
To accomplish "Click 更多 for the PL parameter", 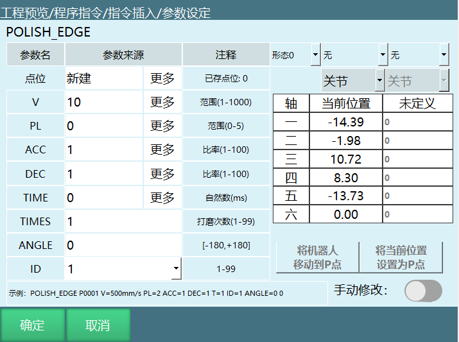I will pos(162,126).
